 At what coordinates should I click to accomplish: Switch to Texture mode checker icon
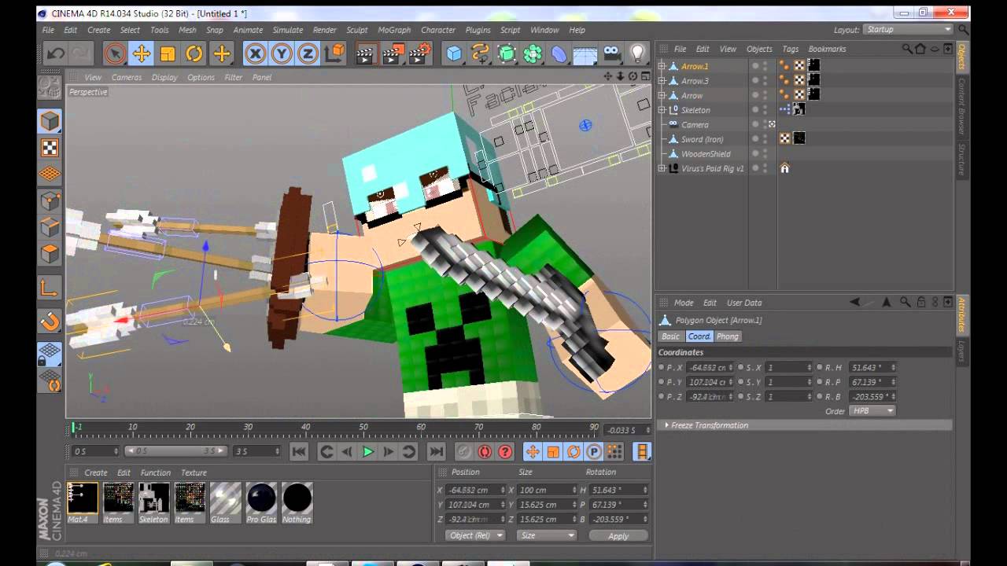click(x=50, y=148)
